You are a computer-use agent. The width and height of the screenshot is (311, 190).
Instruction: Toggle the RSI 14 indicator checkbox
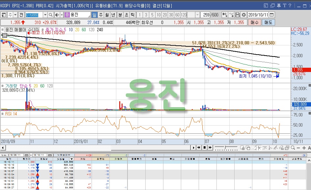pos(2,114)
